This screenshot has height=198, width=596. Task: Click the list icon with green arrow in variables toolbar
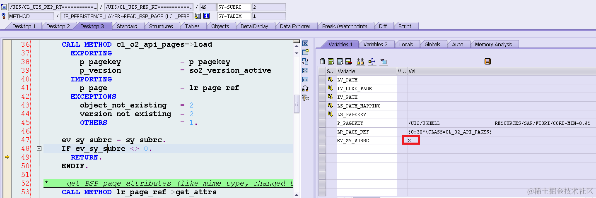331,61
